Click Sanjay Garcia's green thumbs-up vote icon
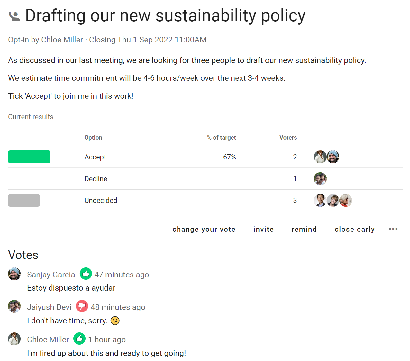The image size is (410, 361). click(x=86, y=274)
